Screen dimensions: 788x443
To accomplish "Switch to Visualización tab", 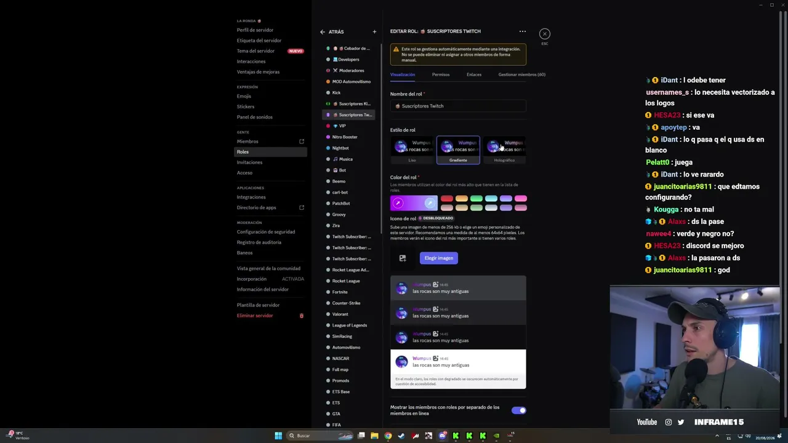I will point(403,74).
